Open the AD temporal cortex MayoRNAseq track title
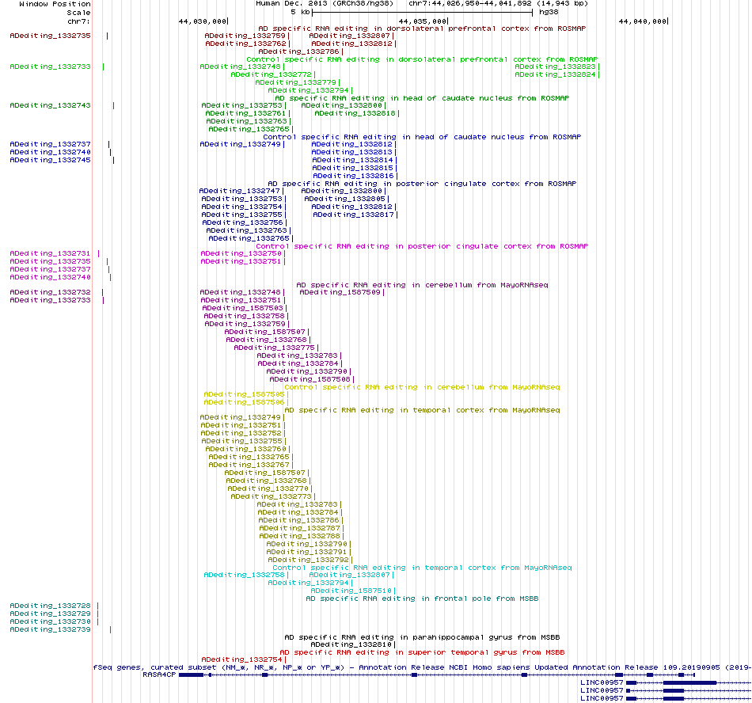 [422, 410]
